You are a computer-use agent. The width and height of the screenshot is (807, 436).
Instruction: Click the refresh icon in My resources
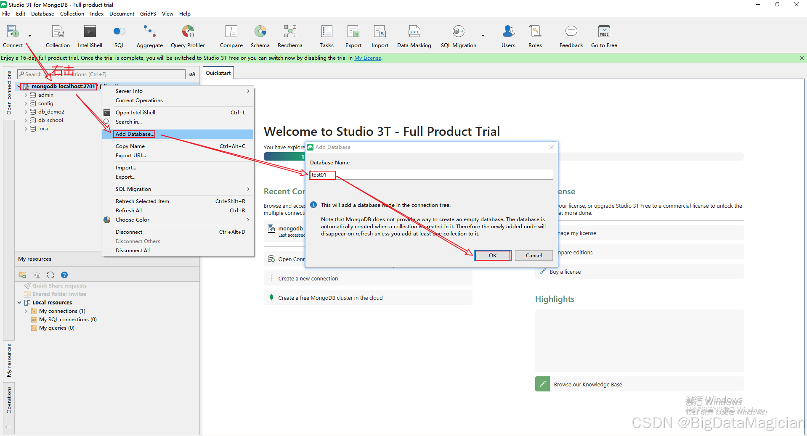[x=50, y=275]
